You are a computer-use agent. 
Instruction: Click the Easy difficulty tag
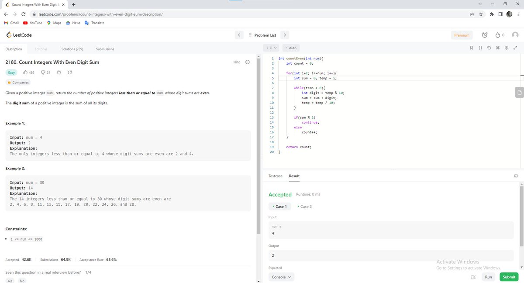point(12,72)
